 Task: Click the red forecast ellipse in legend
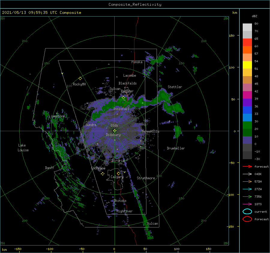point(247,219)
